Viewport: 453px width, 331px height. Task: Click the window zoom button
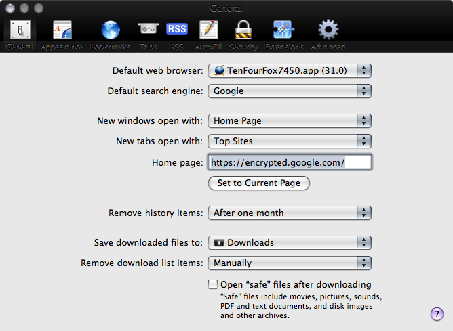(39, 8)
